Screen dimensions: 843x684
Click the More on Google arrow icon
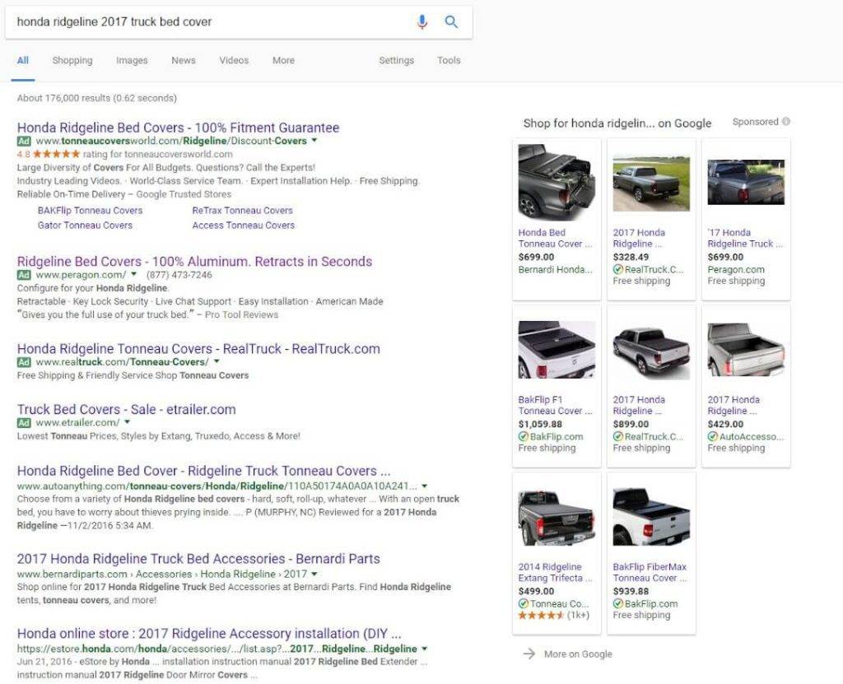coord(529,654)
